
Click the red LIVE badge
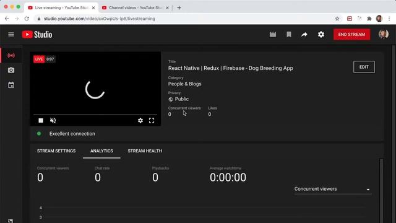click(39, 59)
